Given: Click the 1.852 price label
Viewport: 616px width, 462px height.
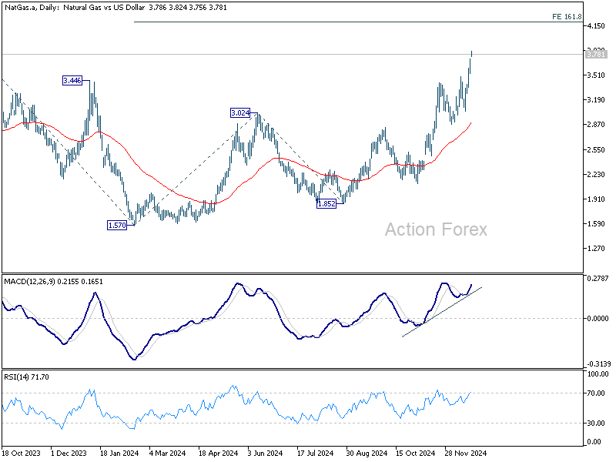Looking at the screenshot, I should tap(326, 203).
